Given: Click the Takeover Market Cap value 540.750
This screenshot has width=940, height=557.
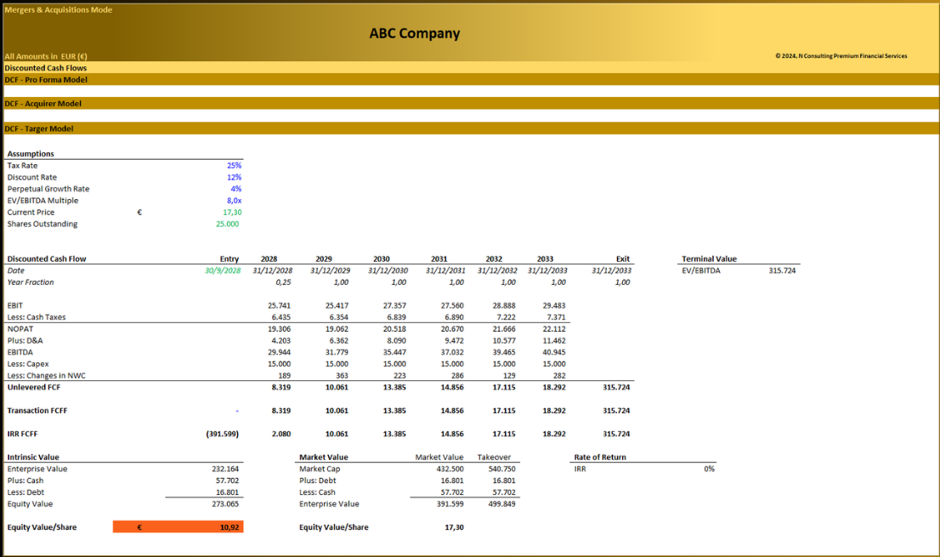Looking at the screenshot, I should click(501, 469).
